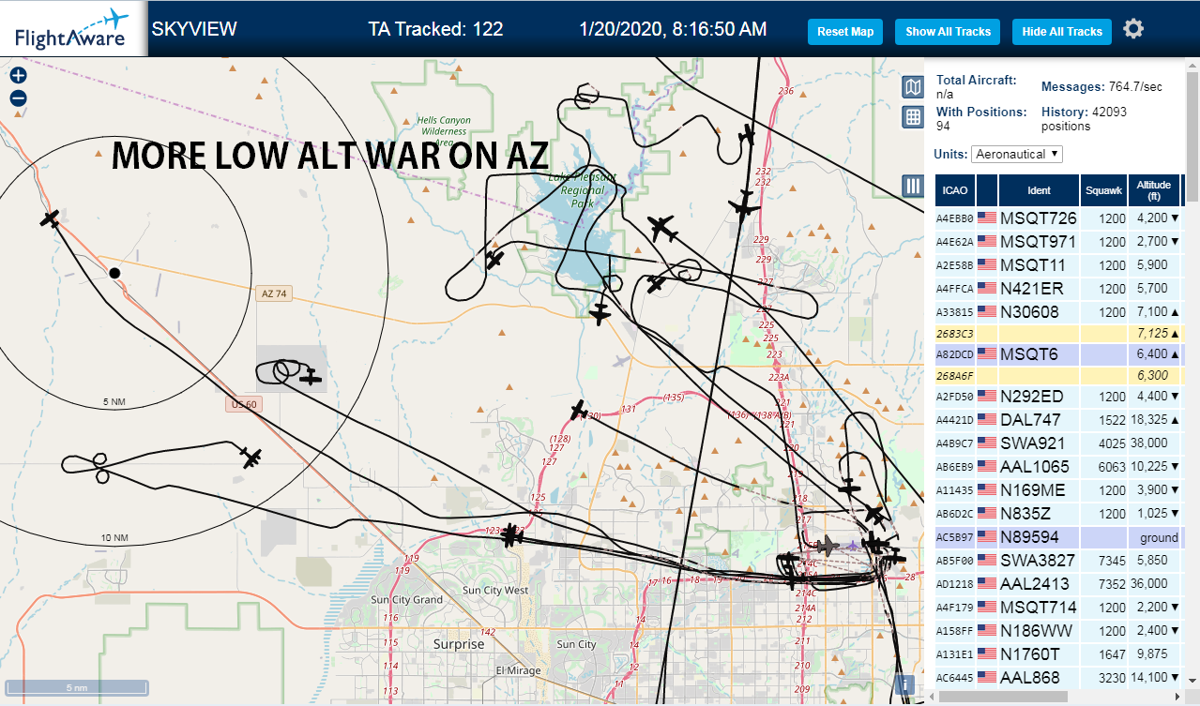Select the AAL2413 ident
The width and height of the screenshot is (1200, 706).
1035,584
